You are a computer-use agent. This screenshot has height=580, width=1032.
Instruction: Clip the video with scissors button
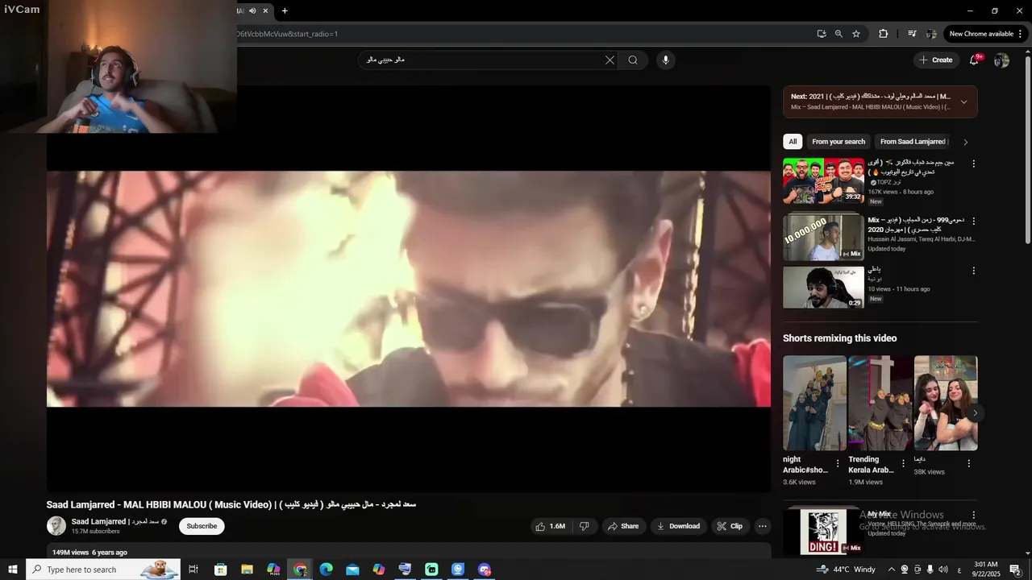coord(730,526)
